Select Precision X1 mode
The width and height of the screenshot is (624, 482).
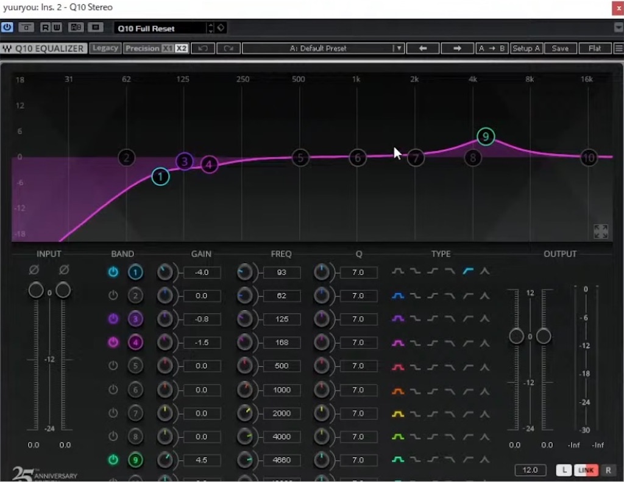[x=168, y=48]
